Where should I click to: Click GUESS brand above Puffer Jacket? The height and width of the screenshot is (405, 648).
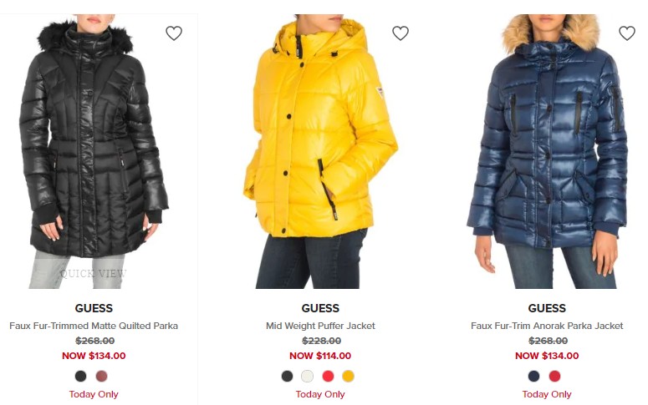point(320,308)
